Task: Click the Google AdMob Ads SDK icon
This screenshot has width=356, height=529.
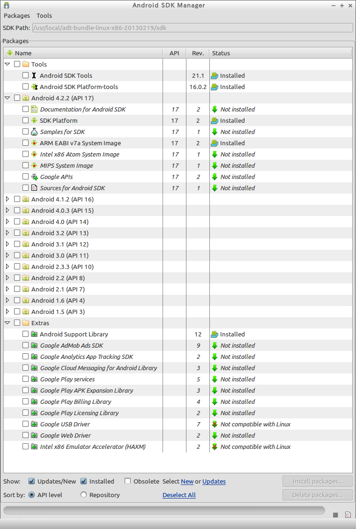Action: pyautogui.click(x=34, y=345)
